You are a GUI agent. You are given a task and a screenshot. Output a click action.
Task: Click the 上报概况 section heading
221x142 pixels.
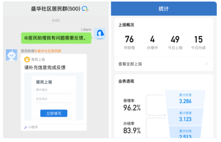click(x=126, y=25)
